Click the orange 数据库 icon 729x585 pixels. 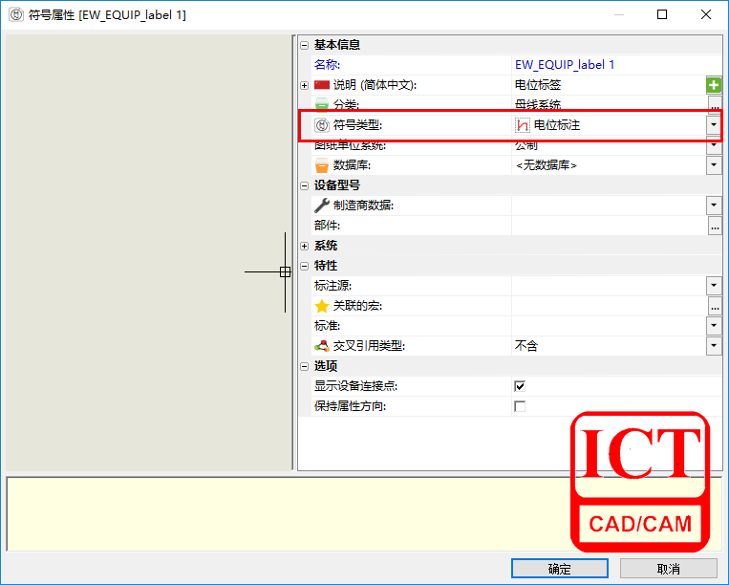point(322,165)
